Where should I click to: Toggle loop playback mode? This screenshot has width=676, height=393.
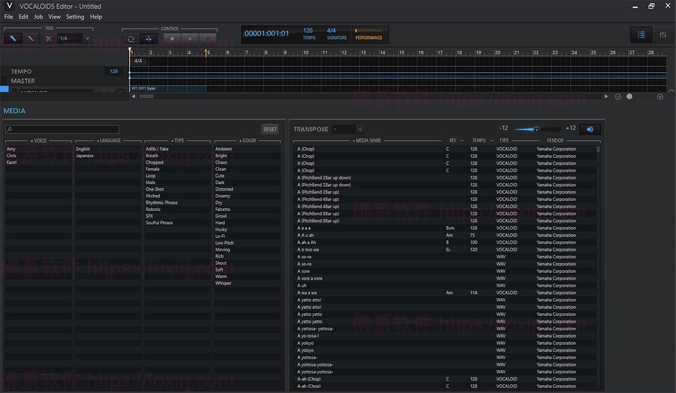coord(131,39)
